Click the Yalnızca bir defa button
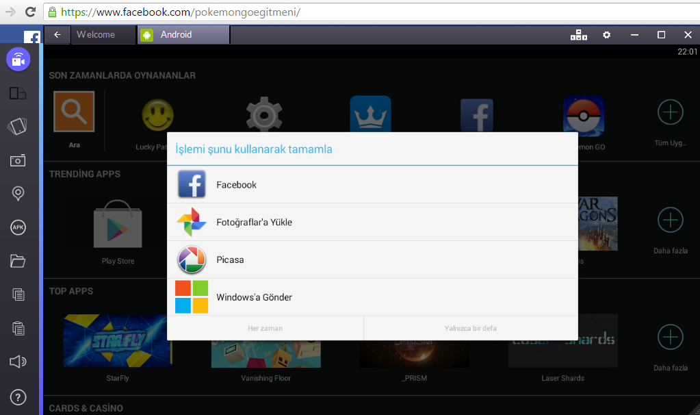Viewport: 700px width, 415px height. [471, 328]
